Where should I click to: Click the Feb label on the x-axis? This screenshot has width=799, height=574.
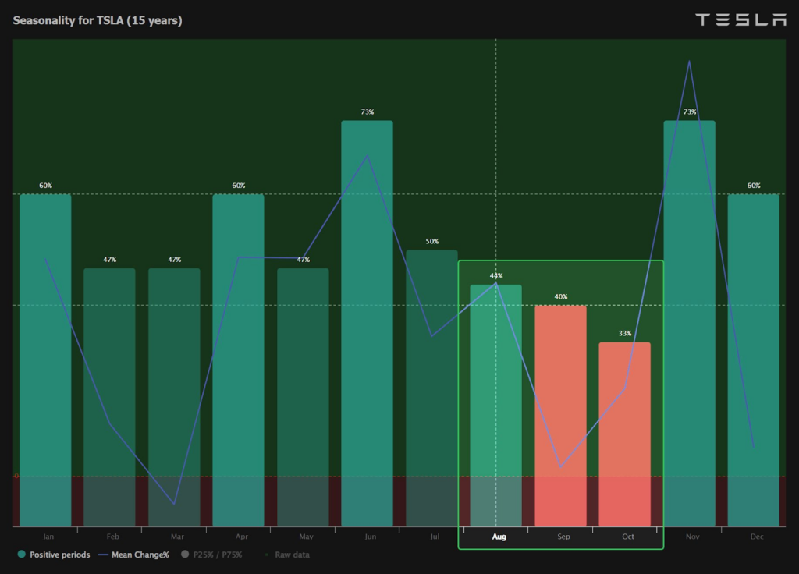[113, 537]
